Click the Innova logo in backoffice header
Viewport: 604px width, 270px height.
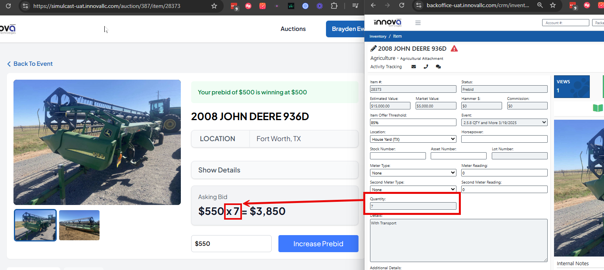[388, 23]
